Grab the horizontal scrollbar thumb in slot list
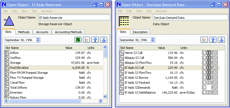230x108 pixels. (x=45, y=101)
